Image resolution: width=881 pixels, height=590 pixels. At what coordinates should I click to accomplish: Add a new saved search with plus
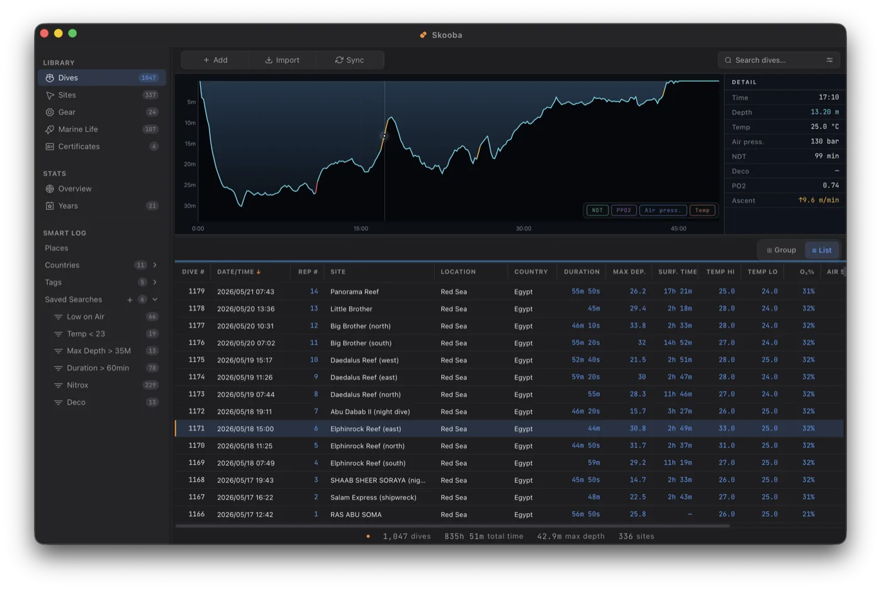130,300
